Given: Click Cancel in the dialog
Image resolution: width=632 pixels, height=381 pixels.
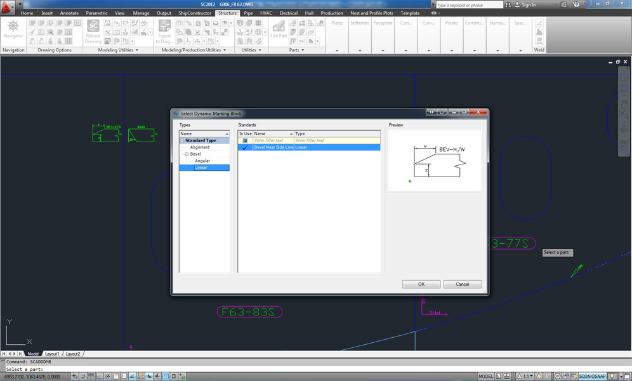Looking at the screenshot, I should (x=463, y=284).
